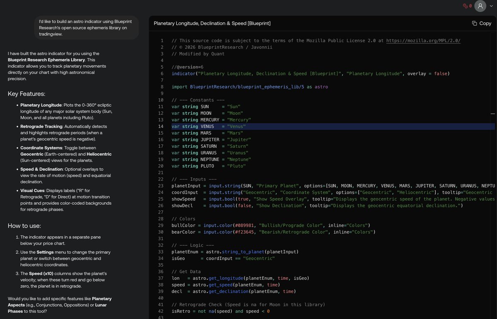Click the '// --- Constants ---' comment
Image resolution: width=497 pixels, height=319 pixels.
[198, 100]
